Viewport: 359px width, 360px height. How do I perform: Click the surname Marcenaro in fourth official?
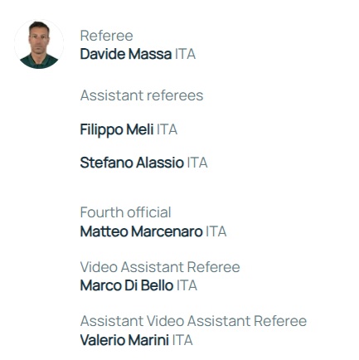[167, 231]
